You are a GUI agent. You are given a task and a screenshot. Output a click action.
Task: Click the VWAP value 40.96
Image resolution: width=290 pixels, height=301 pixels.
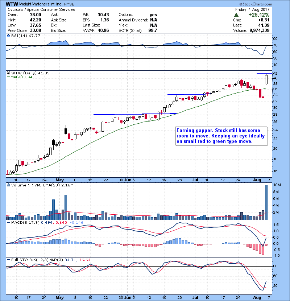click(x=103, y=30)
